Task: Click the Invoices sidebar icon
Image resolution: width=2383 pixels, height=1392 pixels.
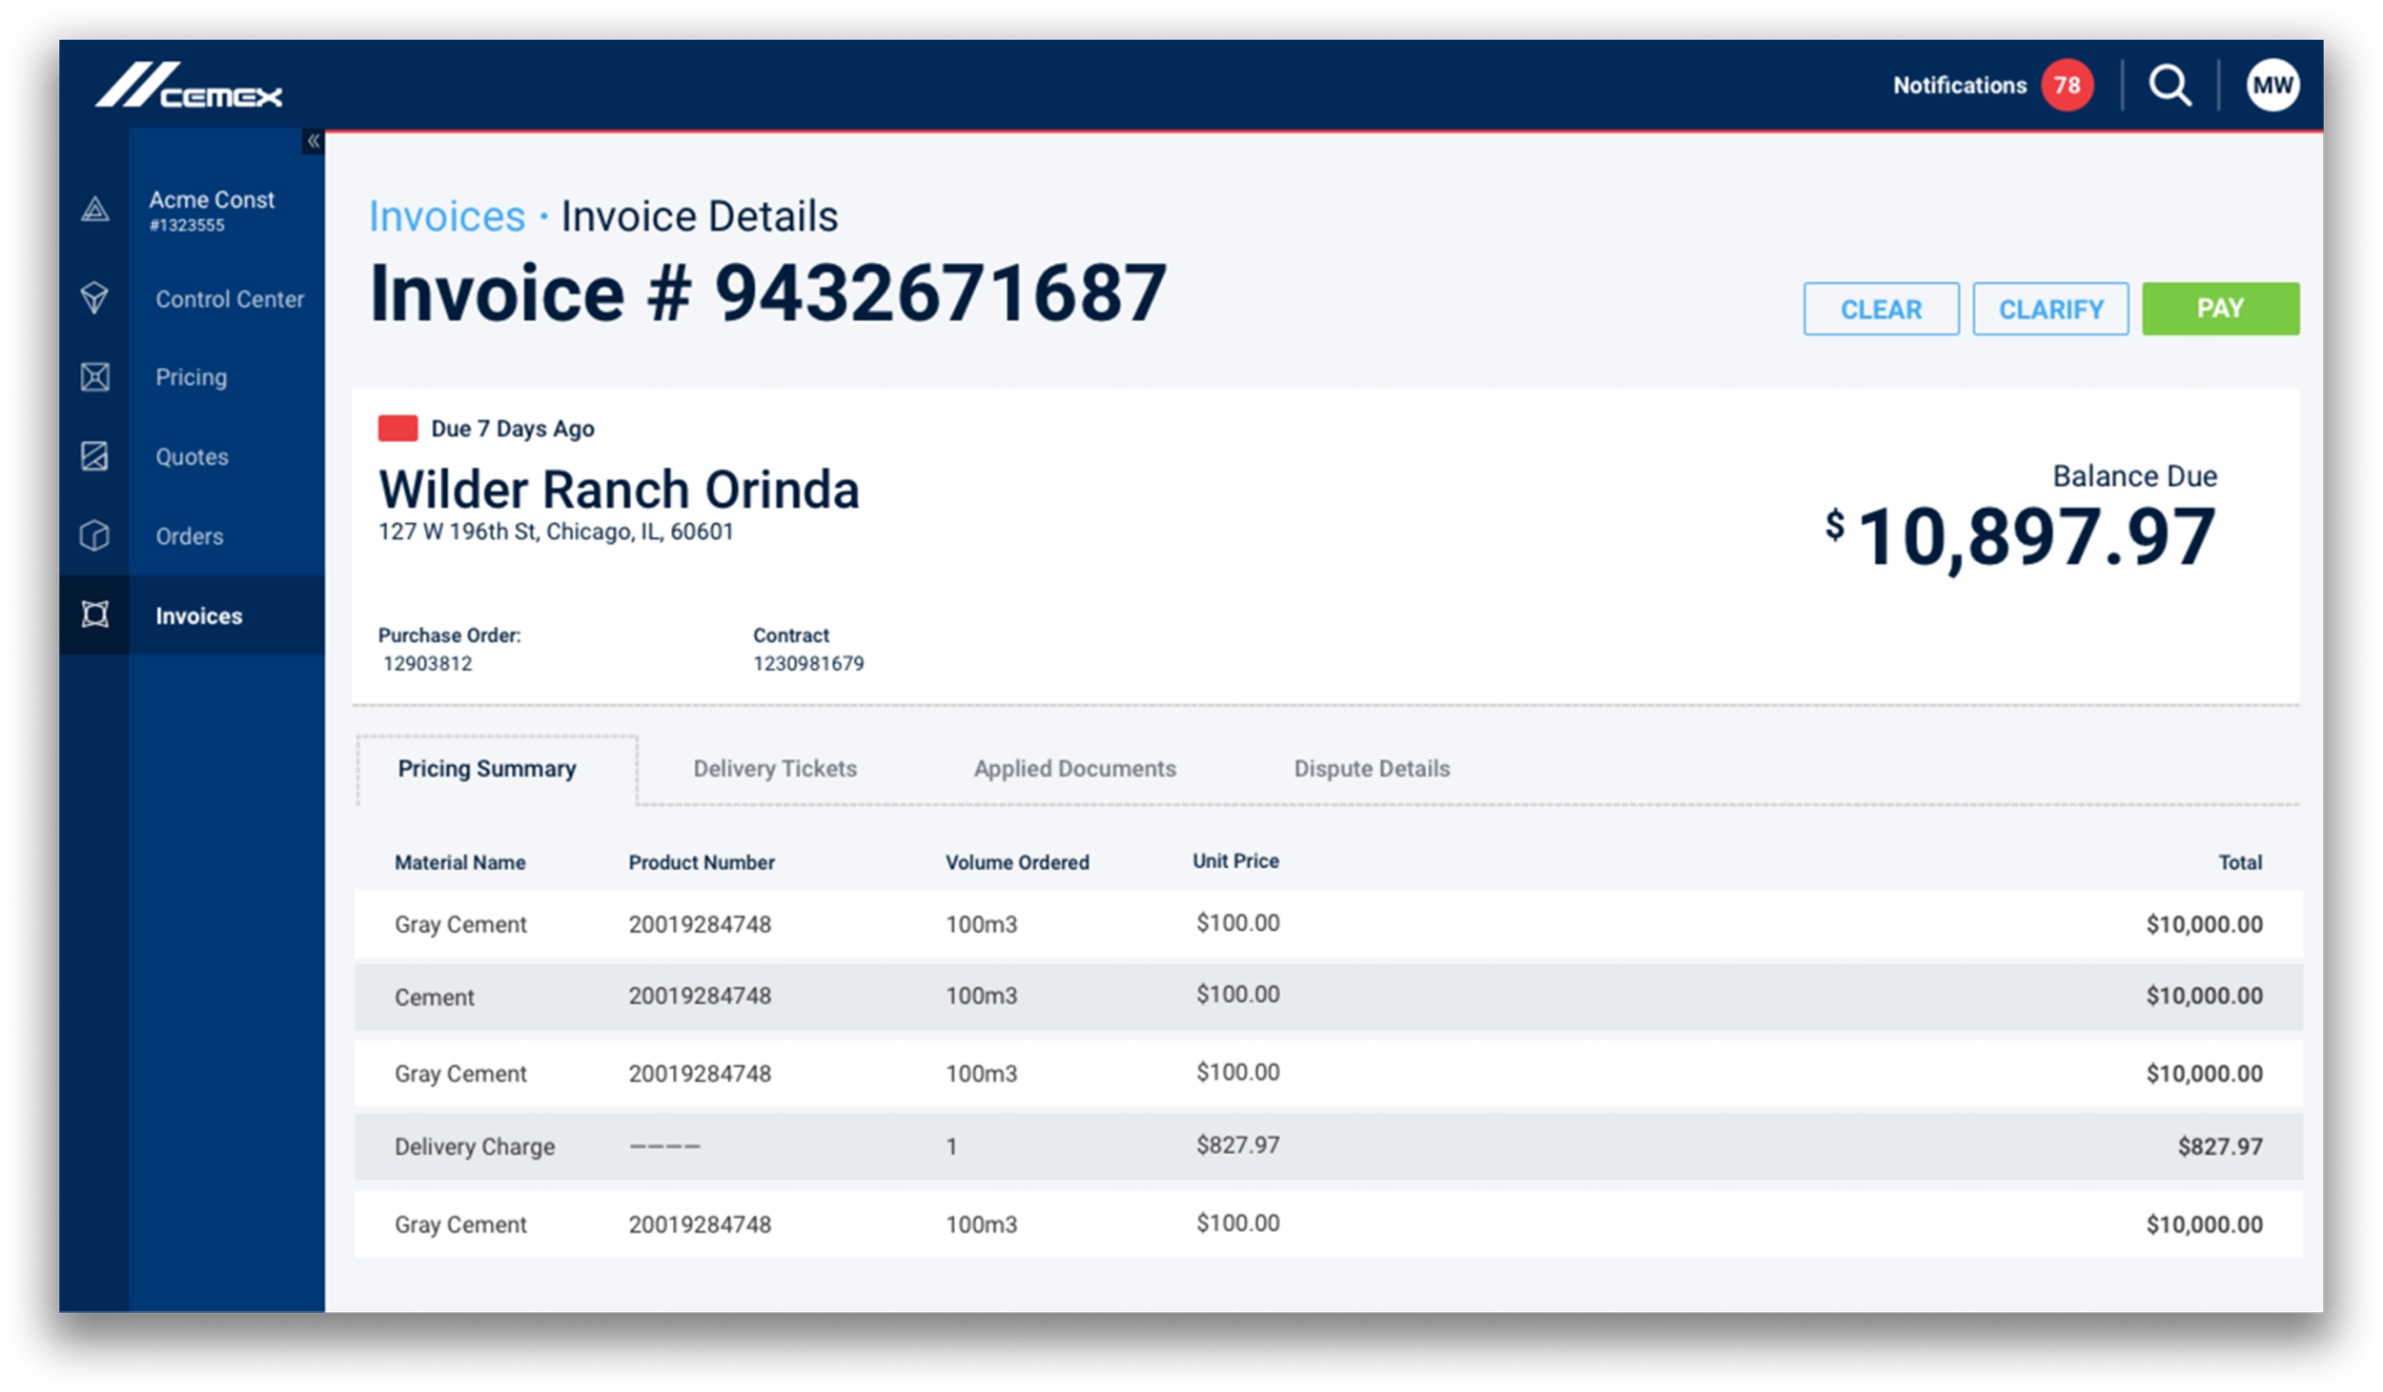Action: 94,615
